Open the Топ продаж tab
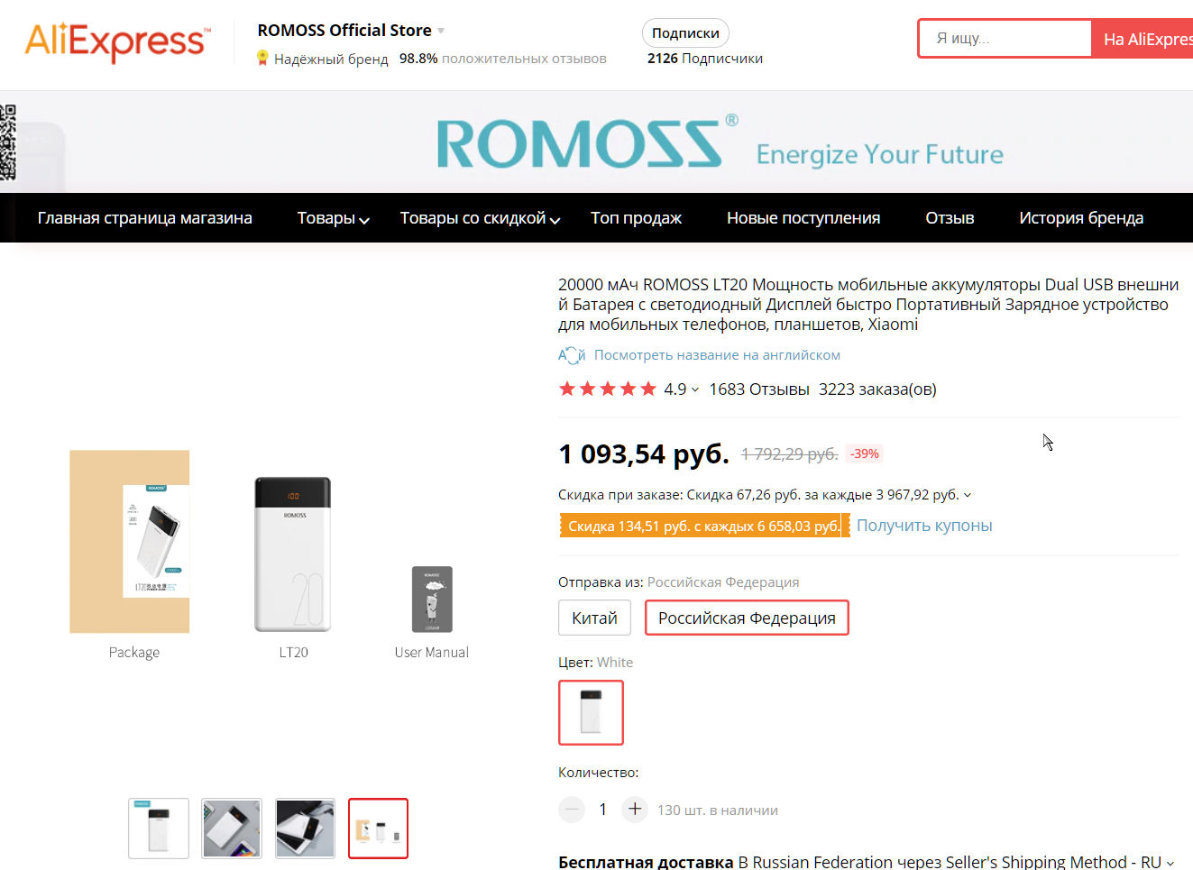The height and width of the screenshot is (870, 1193). click(x=636, y=218)
